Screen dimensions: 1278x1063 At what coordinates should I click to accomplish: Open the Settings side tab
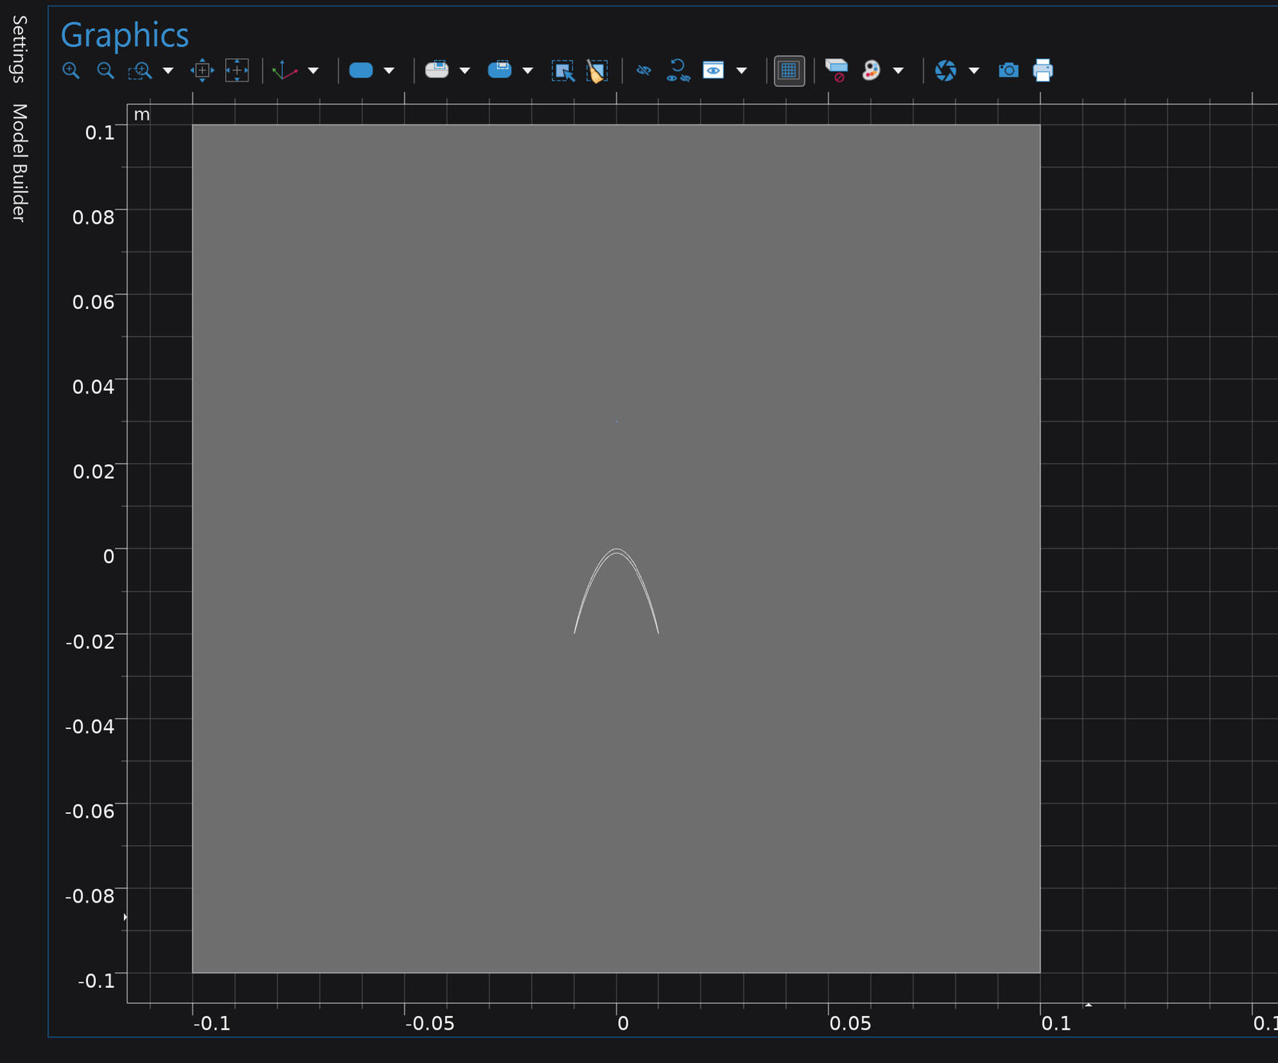[x=18, y=49]
